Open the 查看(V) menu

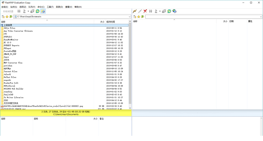[x=69, y=7]
